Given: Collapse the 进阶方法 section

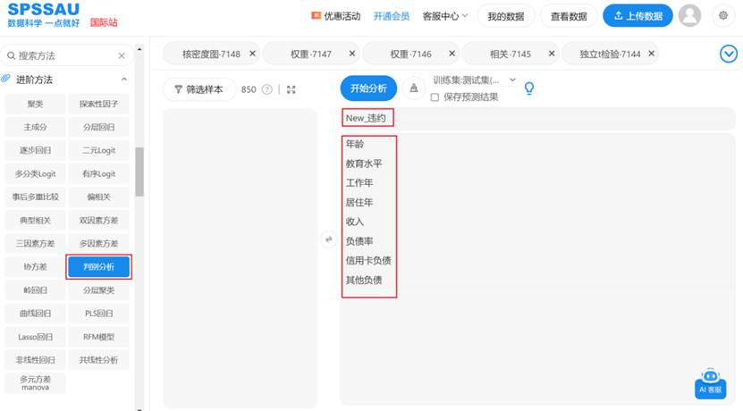Looking at the screenshot, I should pyautogui.click(x=123, y=80).
